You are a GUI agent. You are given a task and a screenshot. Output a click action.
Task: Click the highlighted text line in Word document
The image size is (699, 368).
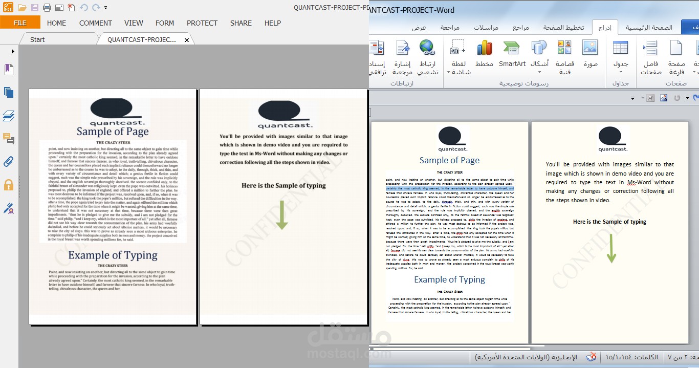pyautogui.click(x=450, y=188)
